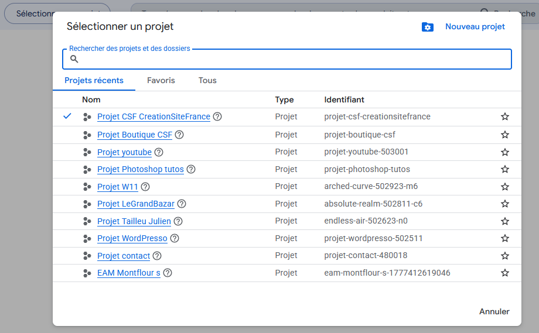Click identifier projet-youtube-503001

366,152
